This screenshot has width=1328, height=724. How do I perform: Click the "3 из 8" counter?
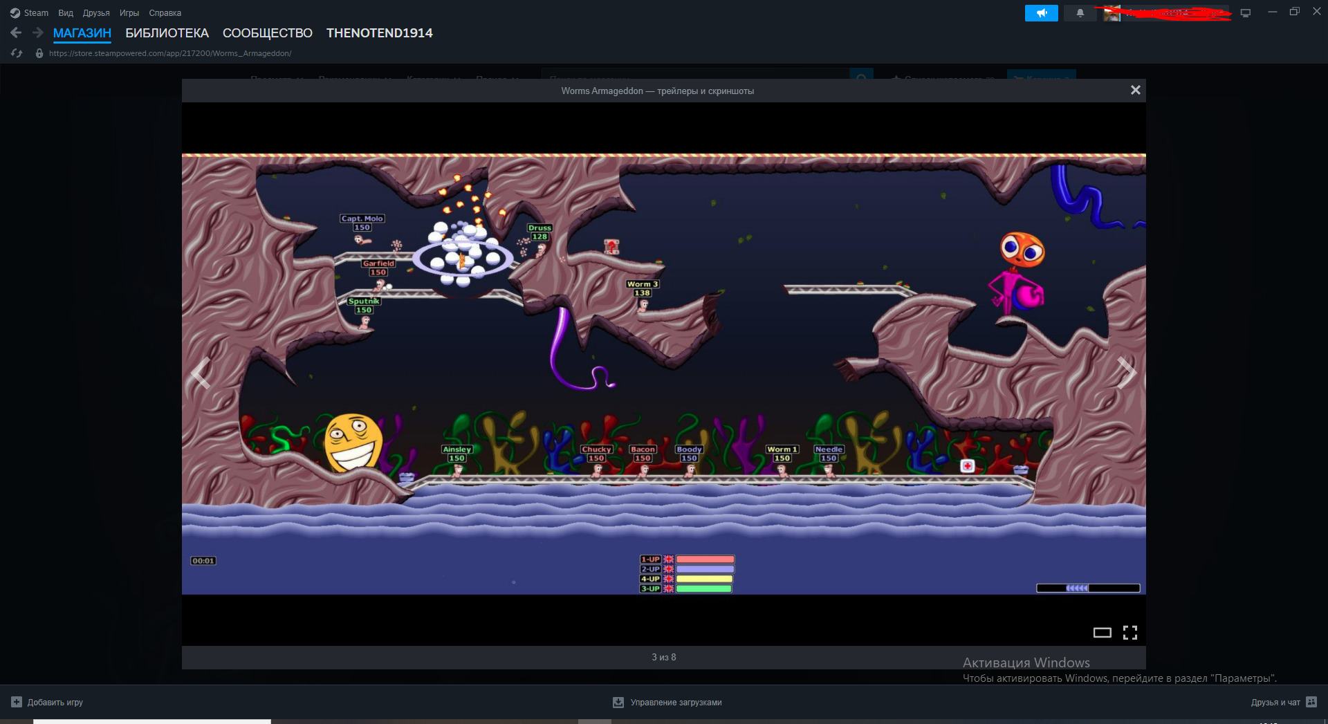point(664,657)
